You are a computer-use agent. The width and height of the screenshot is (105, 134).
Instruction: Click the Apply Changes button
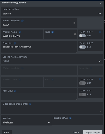(x=92, y=132)
